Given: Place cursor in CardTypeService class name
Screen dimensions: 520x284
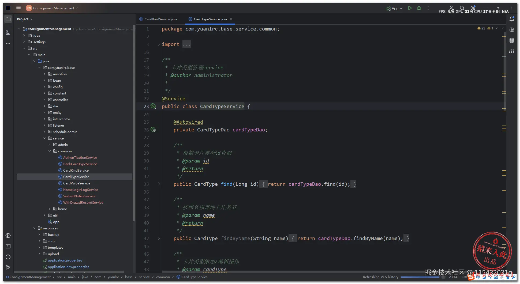Looking at the screenshot, I should coord(222,106).
